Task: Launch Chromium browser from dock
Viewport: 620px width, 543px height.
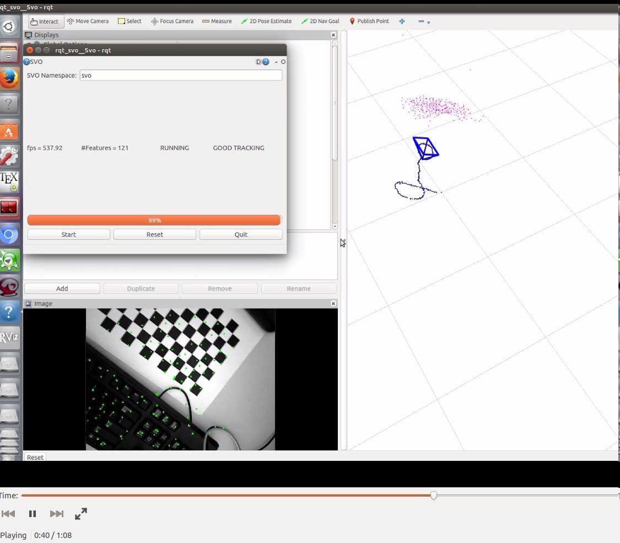Action: [x=9, y=235]
